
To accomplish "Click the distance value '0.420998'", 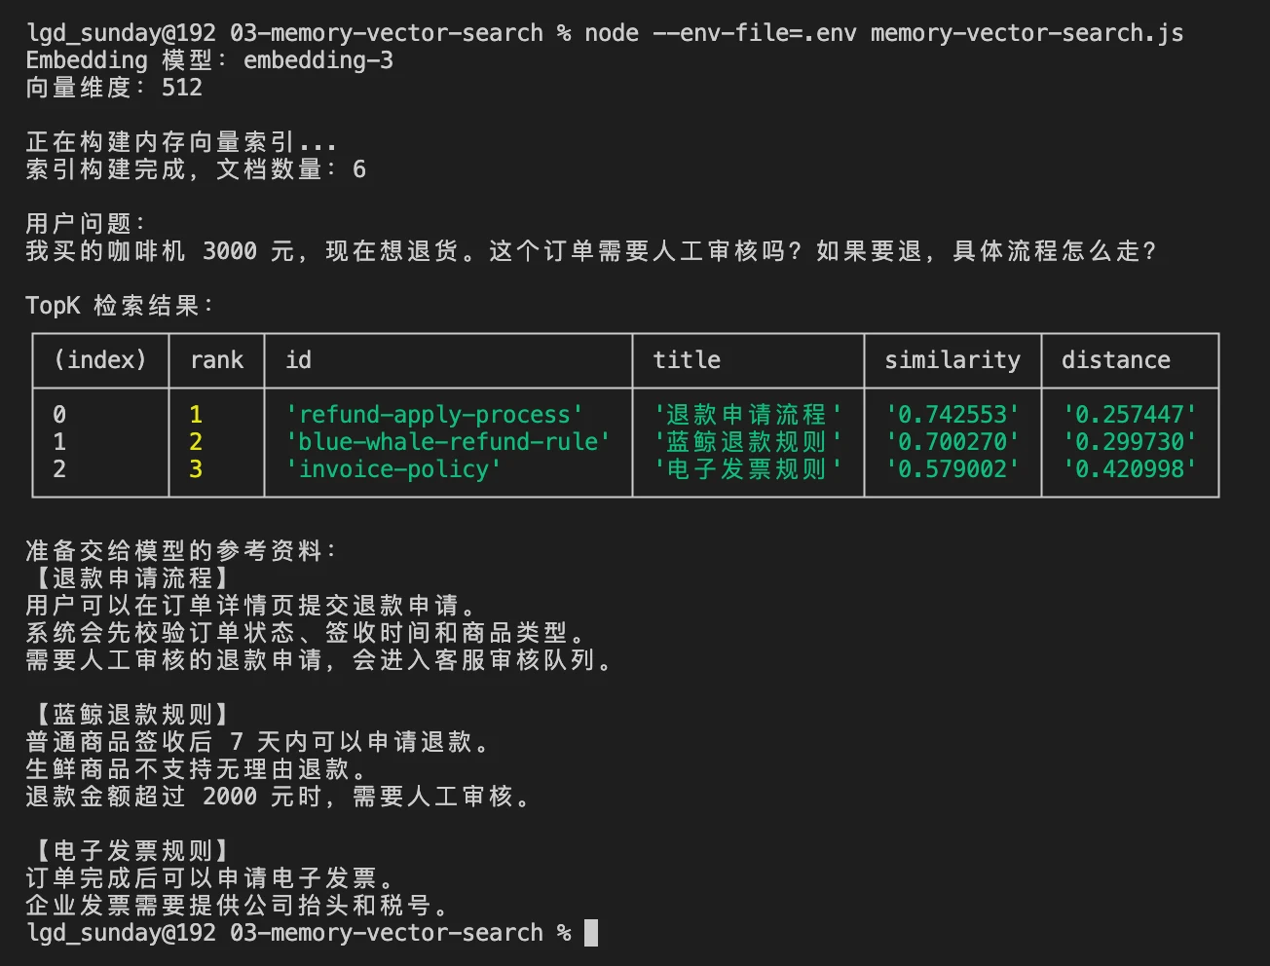I will pyautogui.click(x=1130, y=469).
